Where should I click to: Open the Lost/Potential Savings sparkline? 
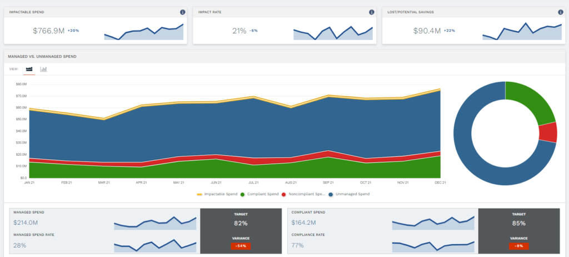pyautogui.click(x=522, y=32)
